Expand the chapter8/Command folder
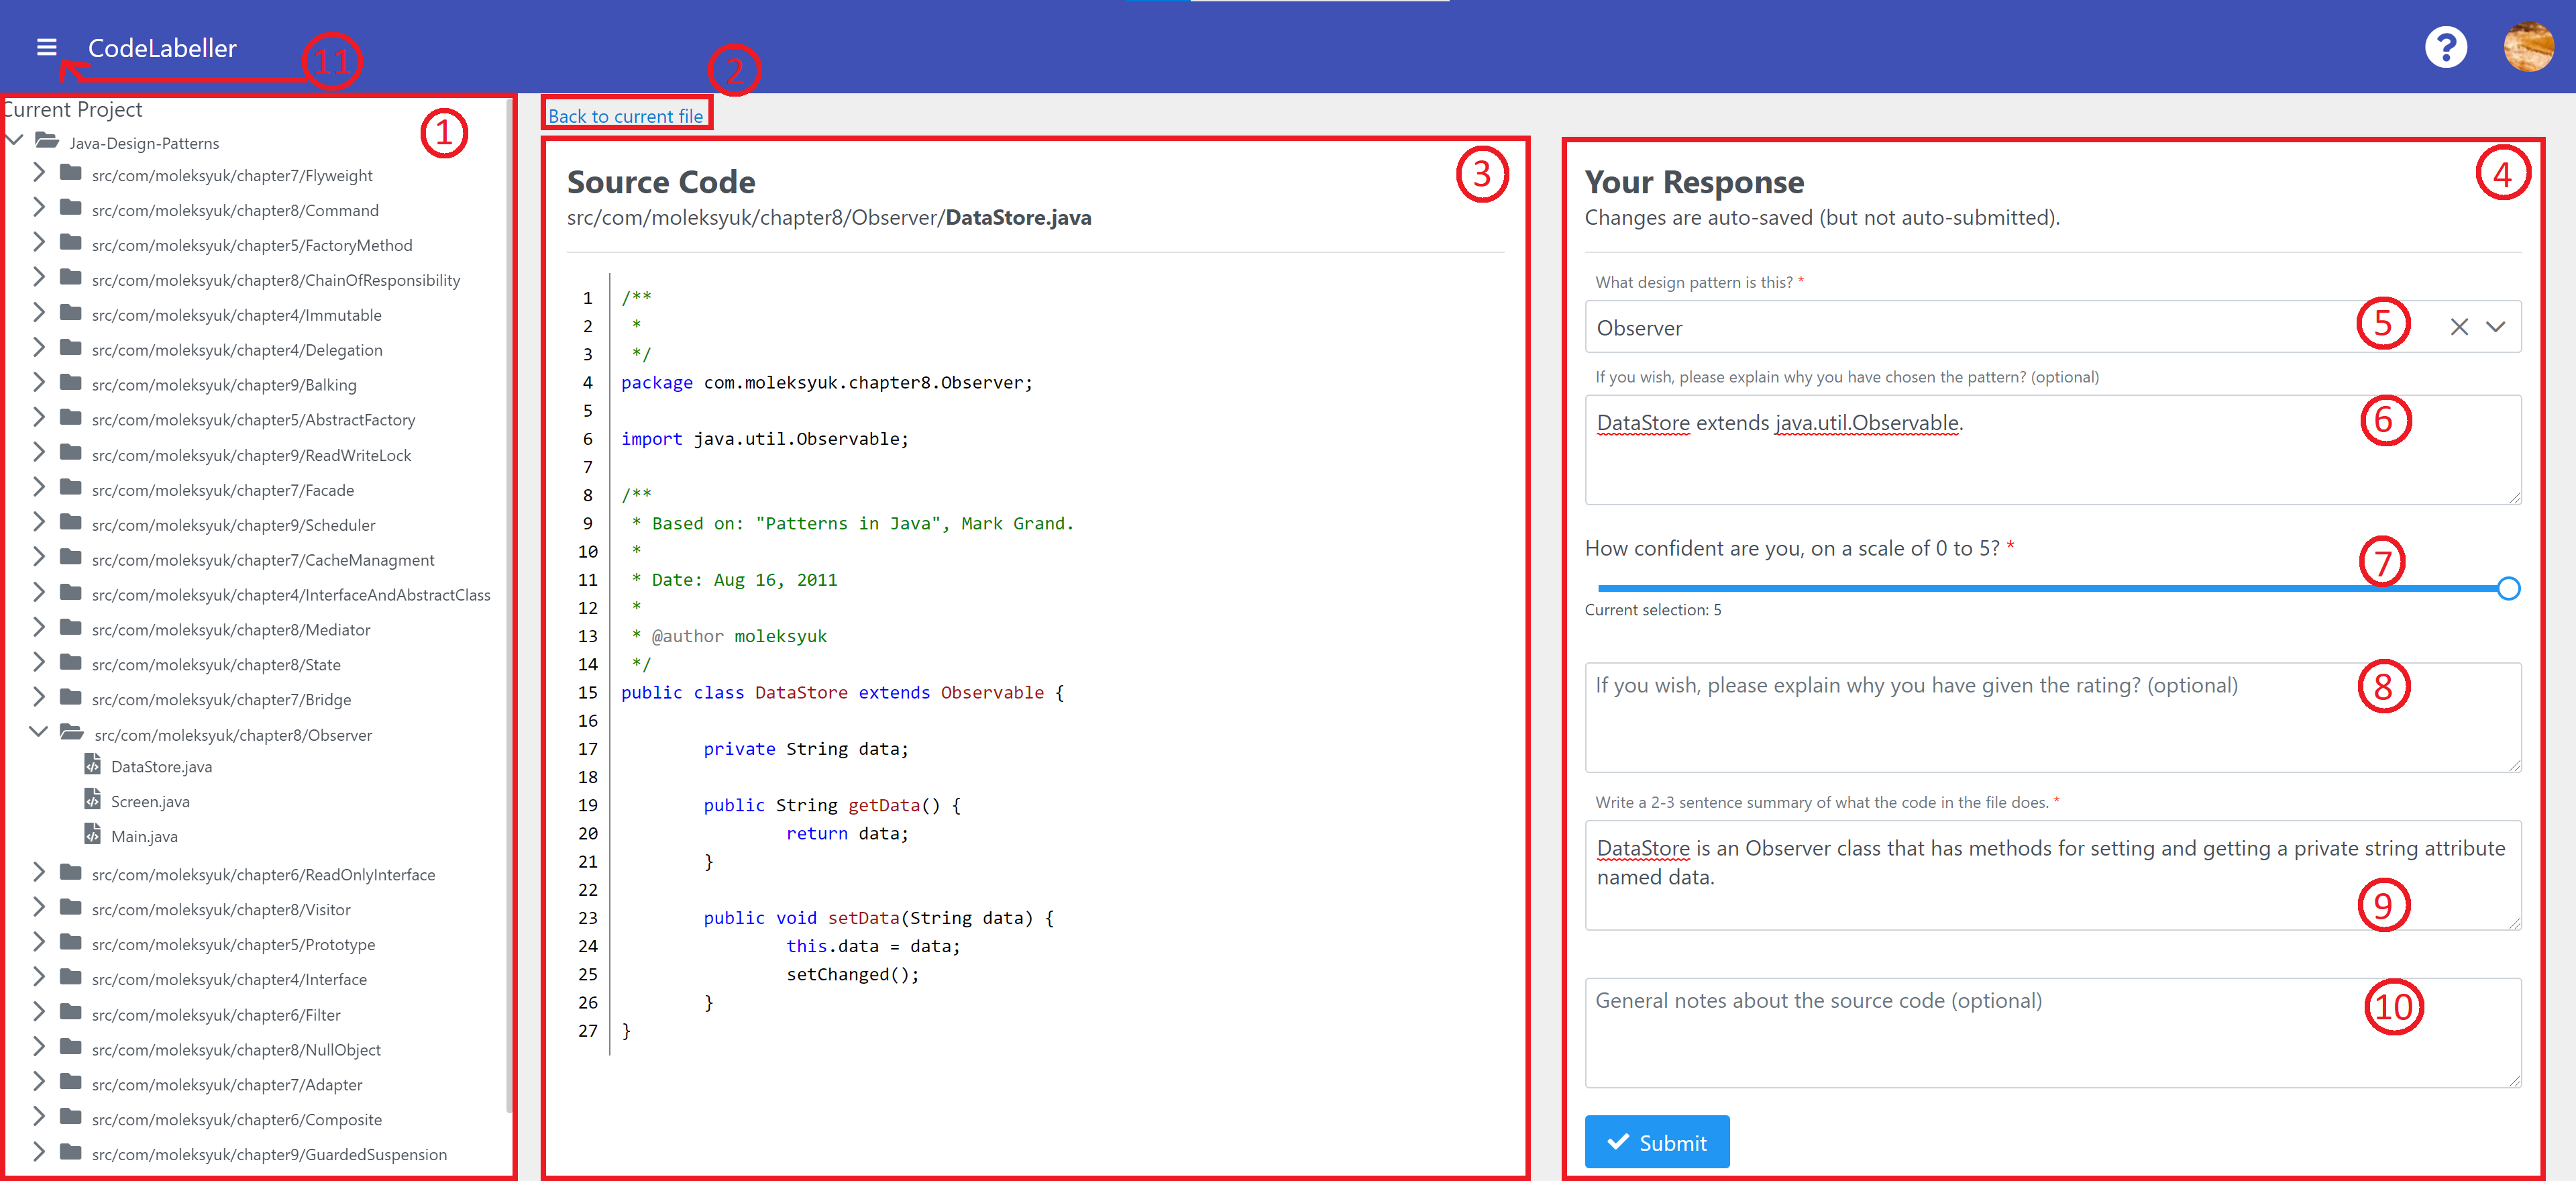The width and height of the screenshot is (2576, 1181). (x=38, y=208)
